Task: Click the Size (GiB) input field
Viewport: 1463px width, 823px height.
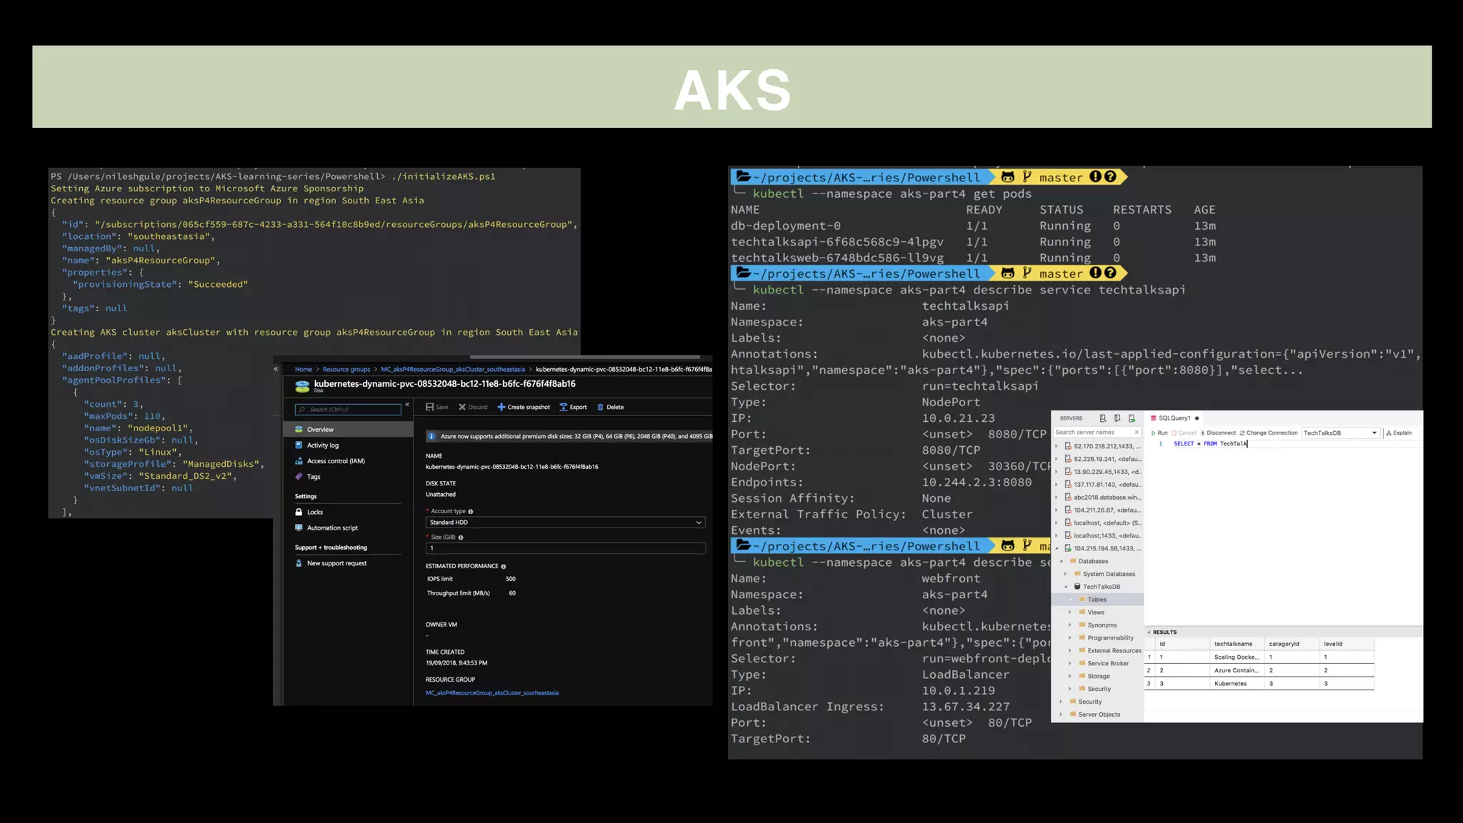Action: click(x=566, y=547)
